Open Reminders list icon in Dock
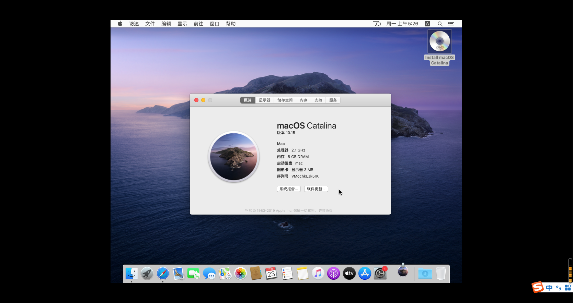 287,274
